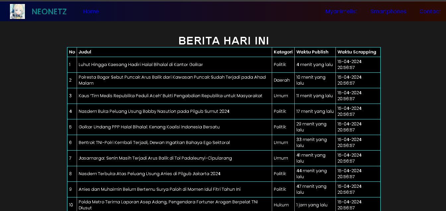This screenshot has width=446, height=211.
Task: Open the Smartphones navigation link
Action: 388,12
